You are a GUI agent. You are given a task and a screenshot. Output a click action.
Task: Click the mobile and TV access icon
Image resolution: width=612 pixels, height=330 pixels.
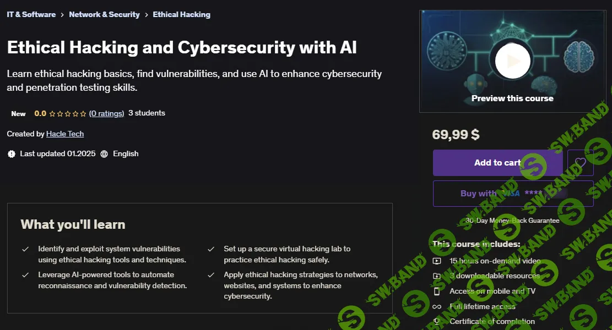click(436, 291)
